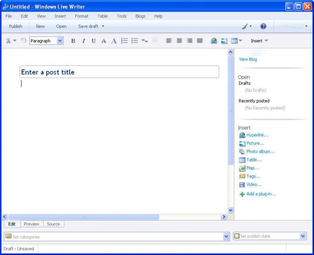
Task: Open the View menu
Action: pyautogui.click(x=41, y=16)
